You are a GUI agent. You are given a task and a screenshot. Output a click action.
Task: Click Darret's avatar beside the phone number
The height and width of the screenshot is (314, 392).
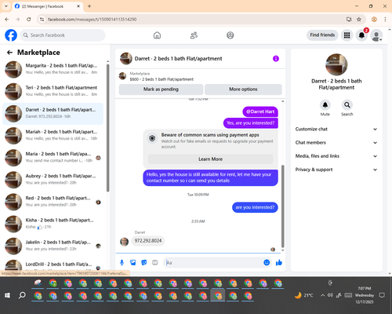(x=124, y=242)
